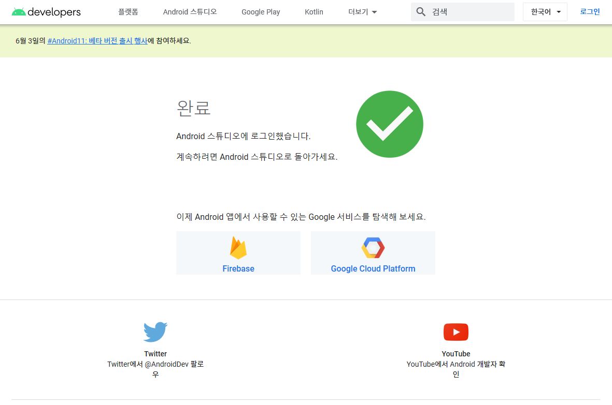Click the Firebase flame icon
This screenshot has width=612, height=405.
238,248
